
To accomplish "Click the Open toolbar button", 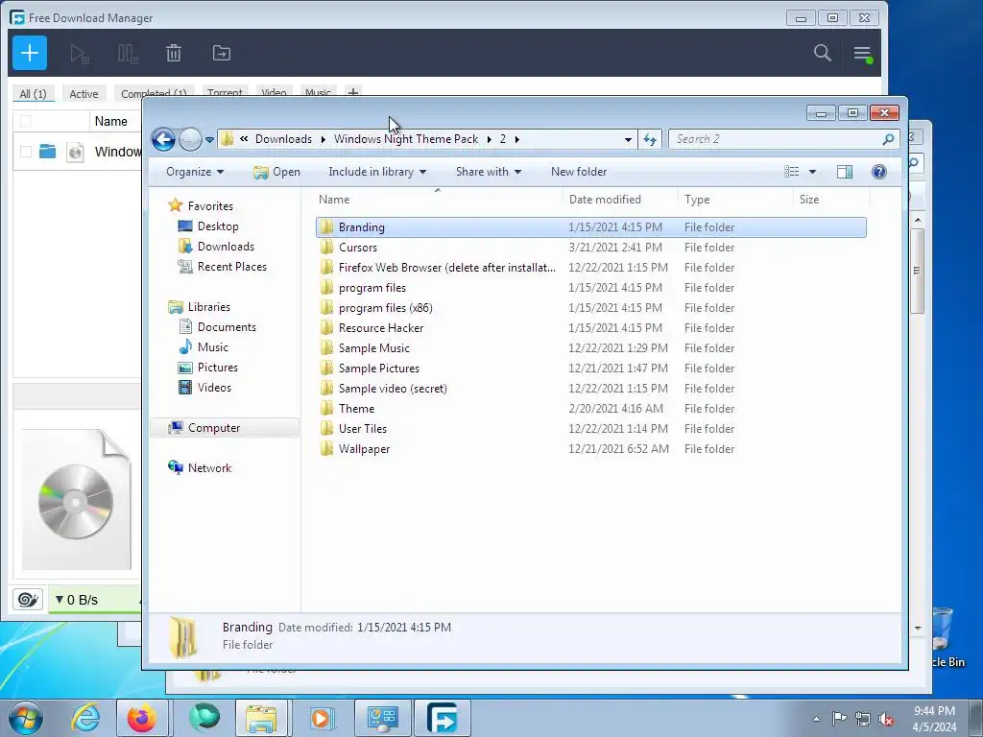I will 276,172.
